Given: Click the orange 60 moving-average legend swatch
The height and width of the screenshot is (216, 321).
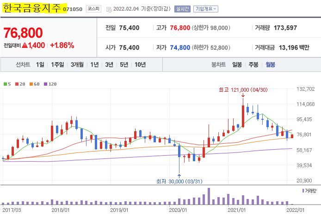Looking at the screenshot, I should pyautogui.click(x=31, y=84).
